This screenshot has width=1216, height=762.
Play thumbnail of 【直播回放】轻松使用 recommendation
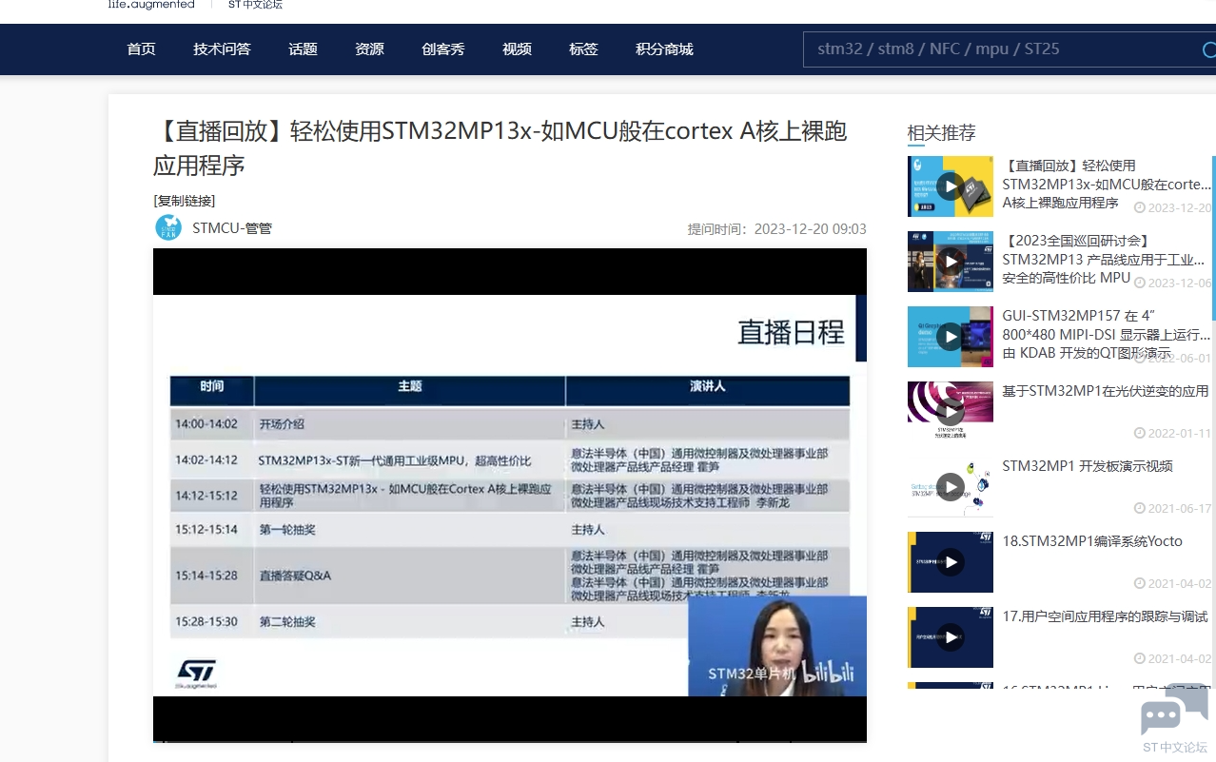pos(950,186)
